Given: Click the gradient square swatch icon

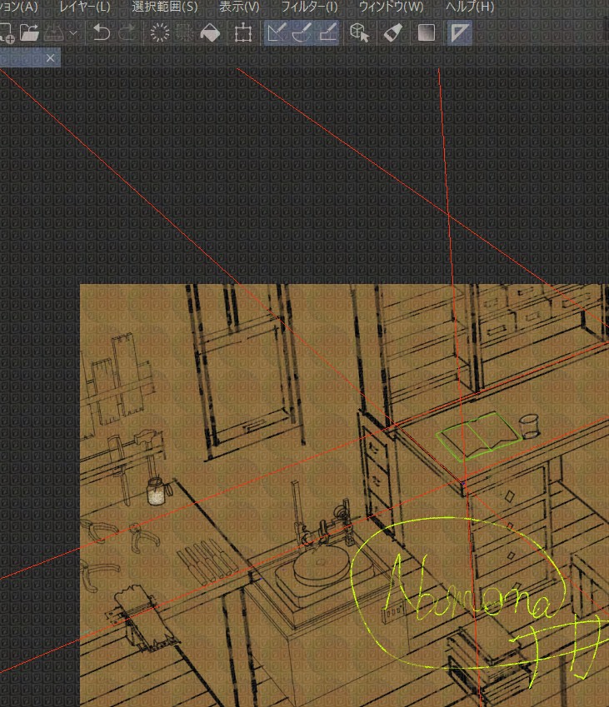Looking at the screenshot, I should 426,33.
